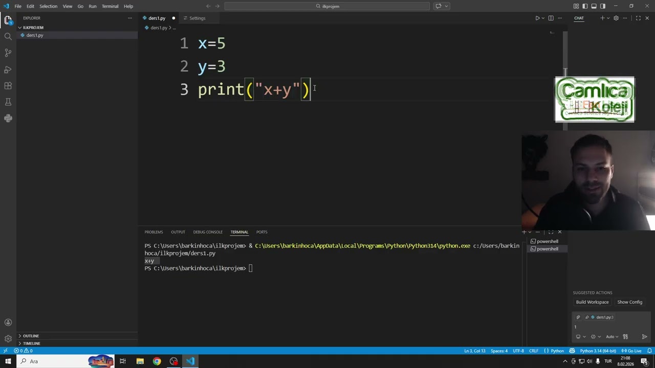Open the Problems panel tab
The height and width of the screenshot is (368, 655).
pos(154,232)
